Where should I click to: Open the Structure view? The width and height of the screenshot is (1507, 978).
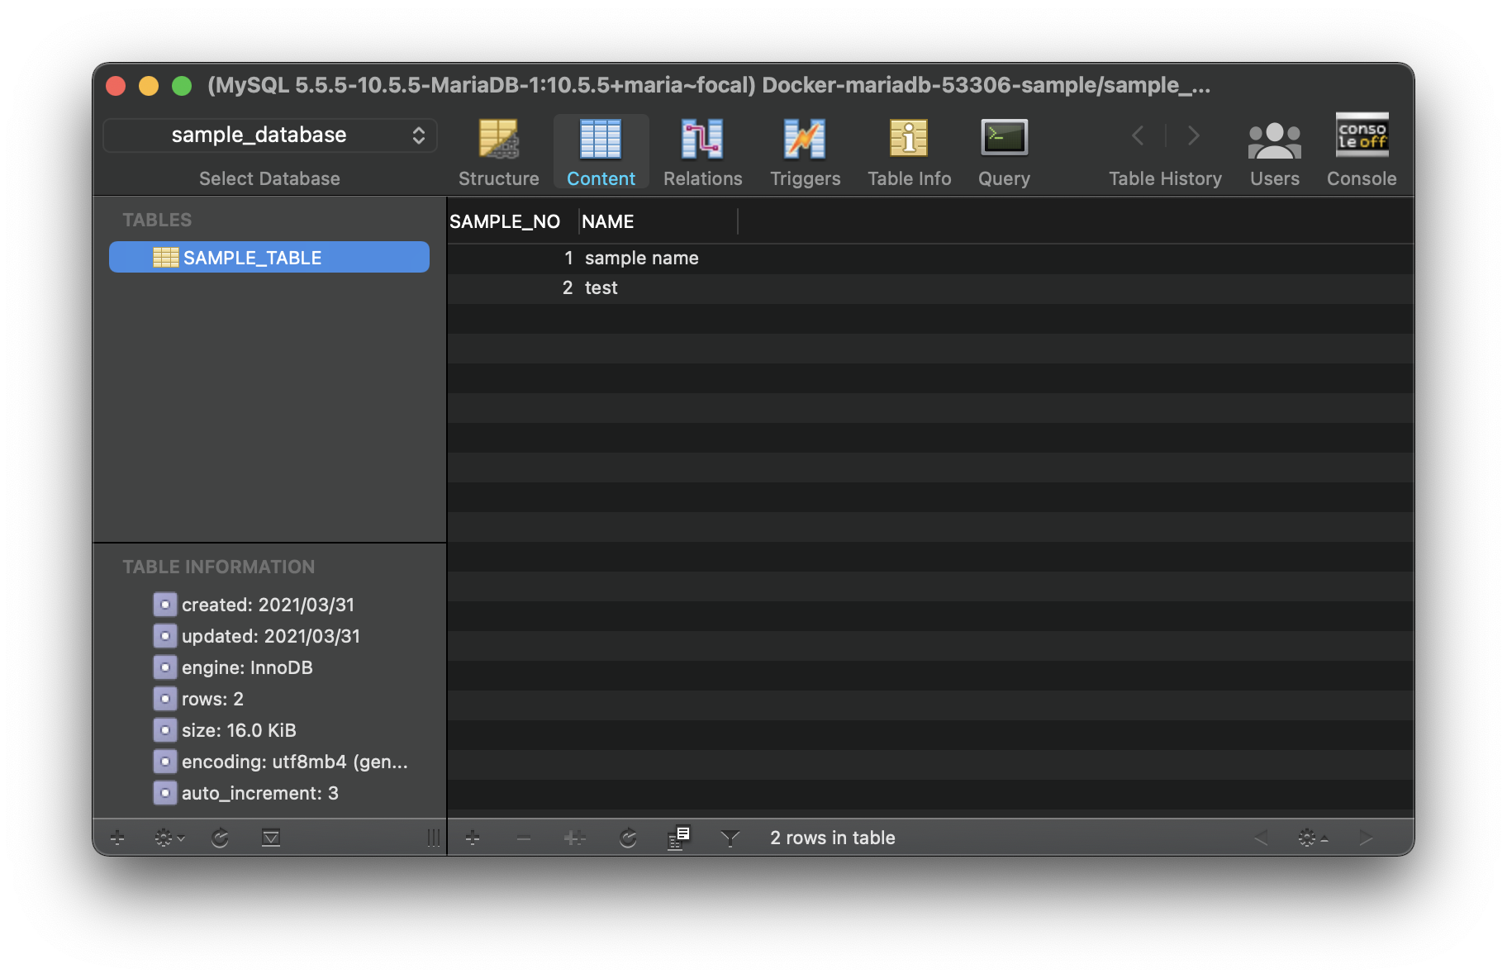coord(498,152)
